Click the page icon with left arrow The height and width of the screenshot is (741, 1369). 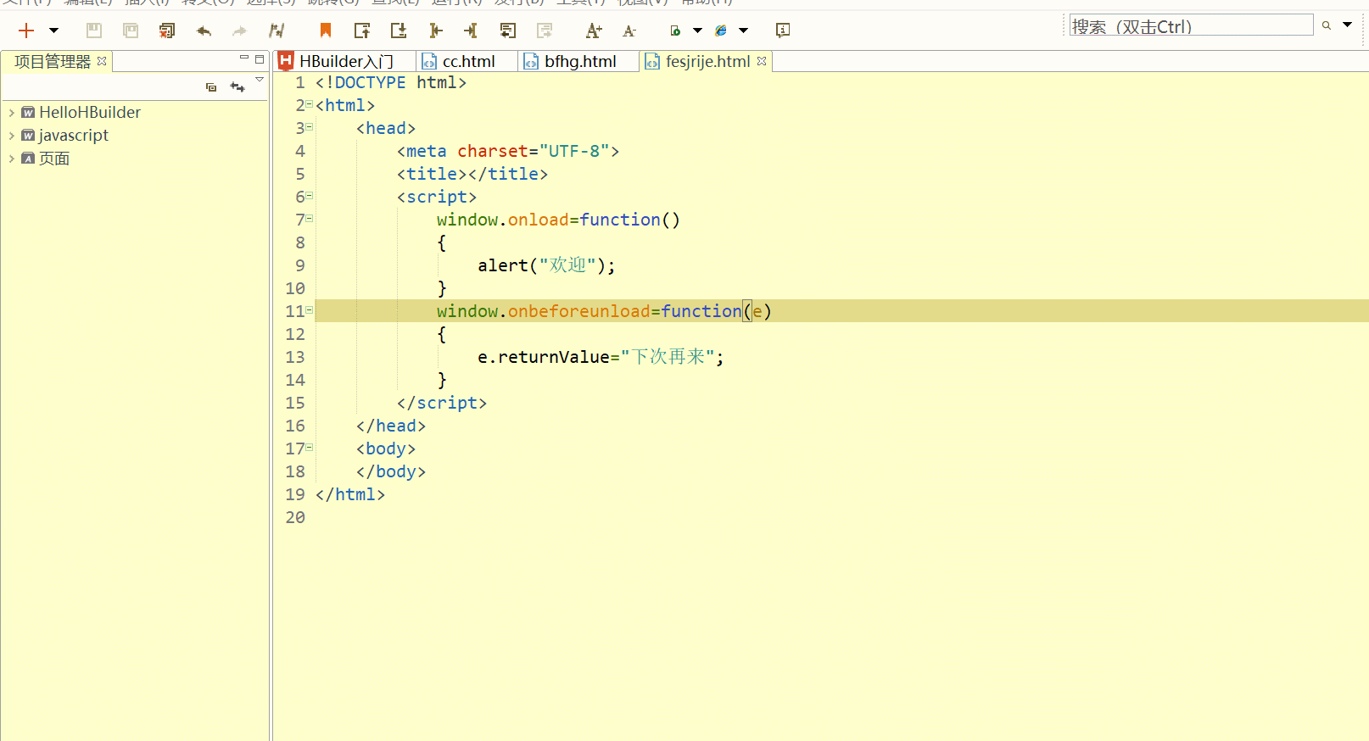pyautogui.click(x=508, y=31)
